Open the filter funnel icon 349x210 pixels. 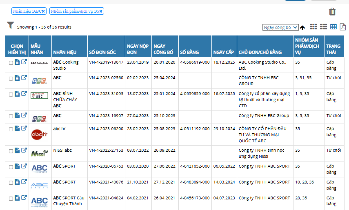[x=10, y=25]
